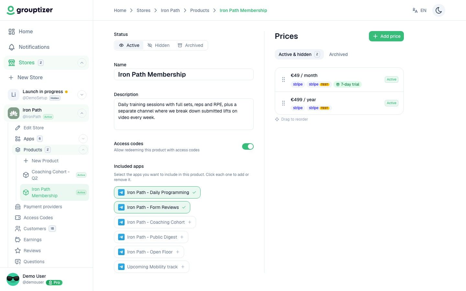466x291 pixels.
Task: Click Iron Path Membership breadcrumb
Action: pyautogui.click(x=243, y=10)
